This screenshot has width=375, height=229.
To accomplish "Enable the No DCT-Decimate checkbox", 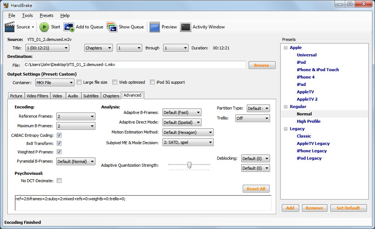I will click(59, 180).
